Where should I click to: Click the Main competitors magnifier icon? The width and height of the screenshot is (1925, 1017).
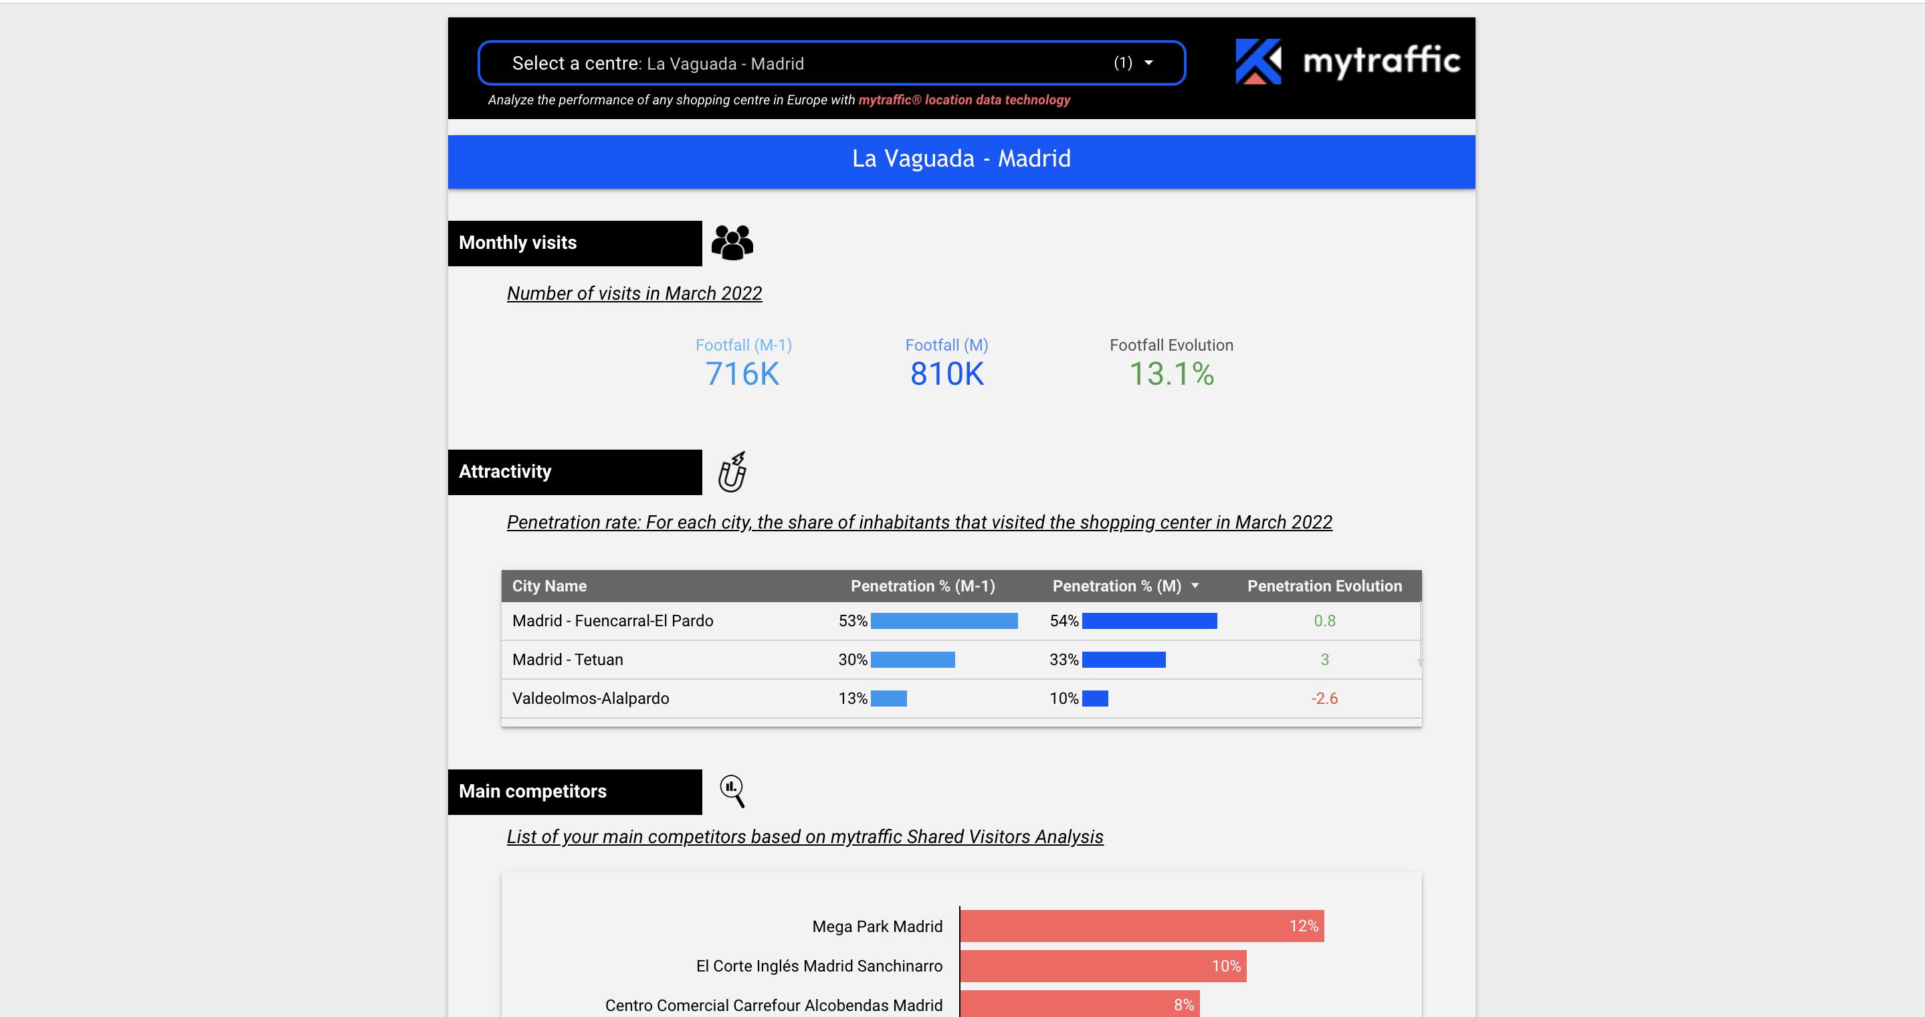(732, 791)
